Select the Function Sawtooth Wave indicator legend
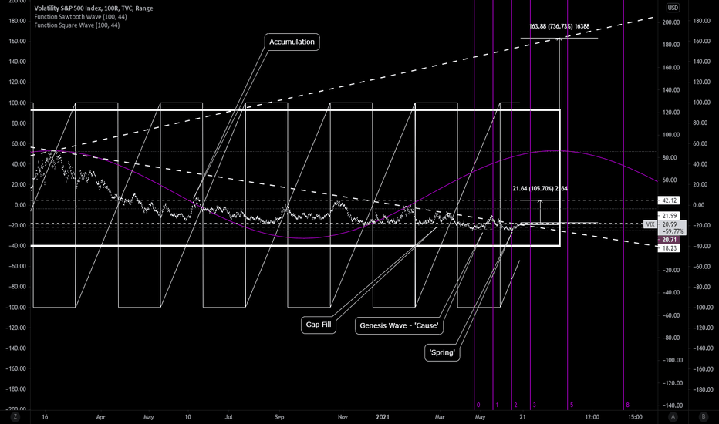The image size is (719, 424). coord(81,16)
